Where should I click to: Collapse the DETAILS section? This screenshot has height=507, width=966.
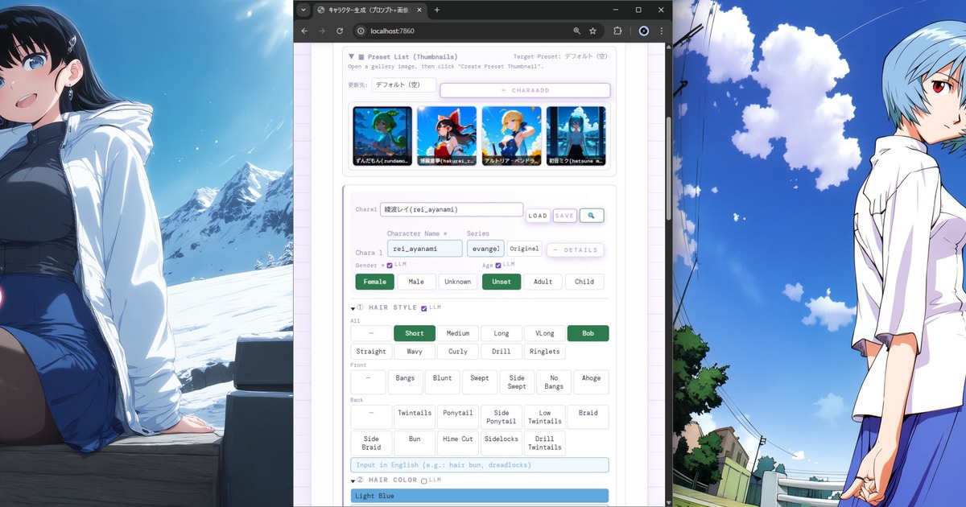(x=575, y=250)
